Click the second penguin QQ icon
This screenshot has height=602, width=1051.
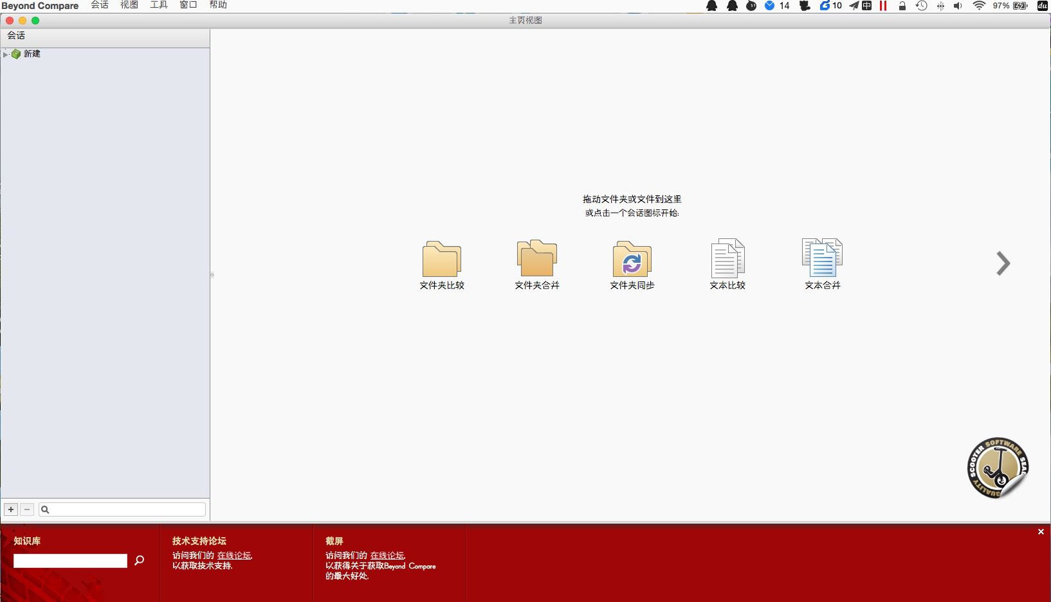tap(733, 6)
